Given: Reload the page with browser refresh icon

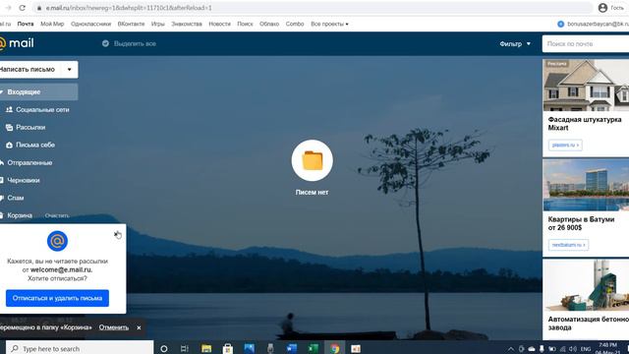Looking at the screenshot, I should click(23, 8).
